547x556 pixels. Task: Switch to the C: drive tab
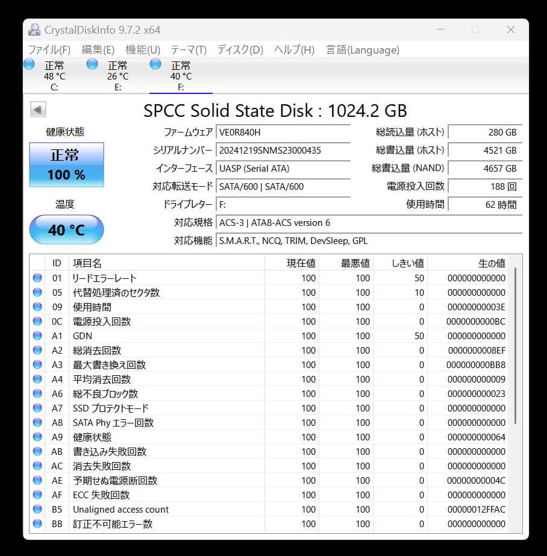click(x=54, y=75)
